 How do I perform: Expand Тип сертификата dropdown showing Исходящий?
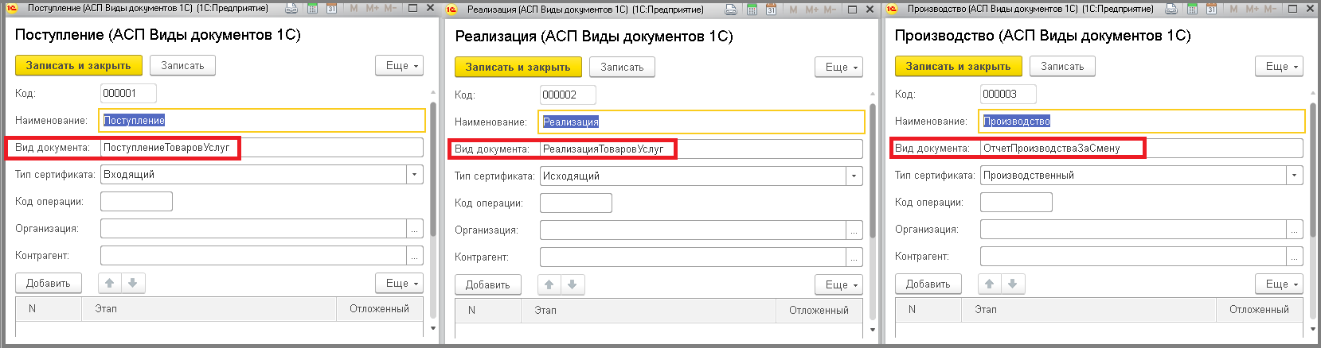click(x=854, y=176)
